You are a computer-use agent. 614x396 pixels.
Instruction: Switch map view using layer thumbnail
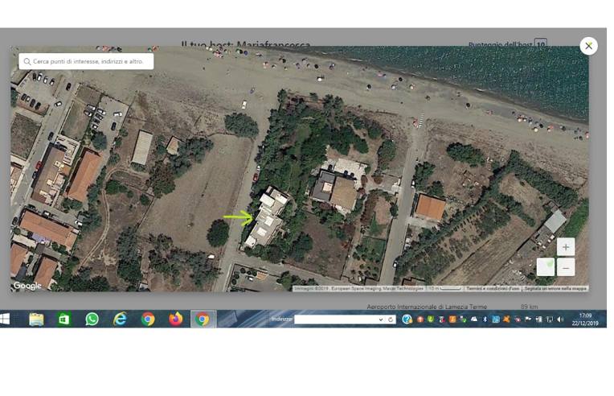pyautogui.click(x=545, y=266)
